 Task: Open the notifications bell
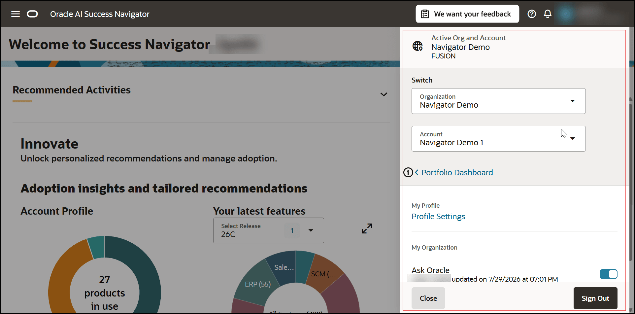[x=548, y=14]
